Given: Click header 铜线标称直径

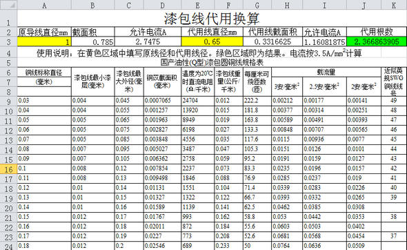Looking at the screenshot, I should pyautogui.click(x=43, y=73).
